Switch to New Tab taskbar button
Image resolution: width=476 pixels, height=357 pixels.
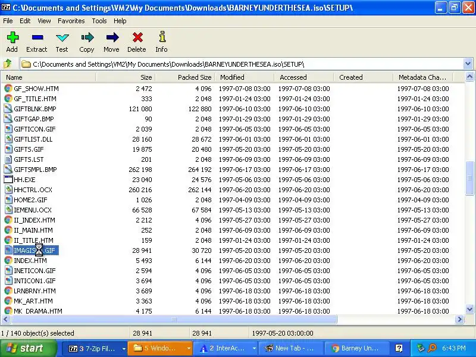(x=290, y=348)
